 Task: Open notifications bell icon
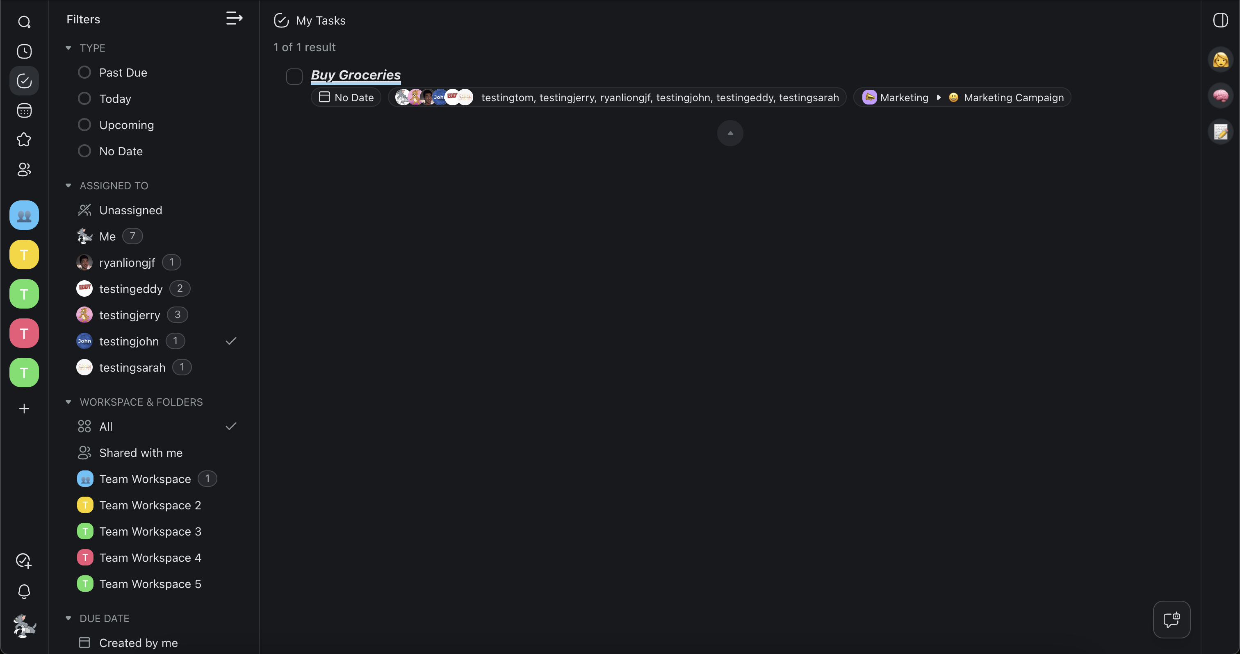coord(24,591)
